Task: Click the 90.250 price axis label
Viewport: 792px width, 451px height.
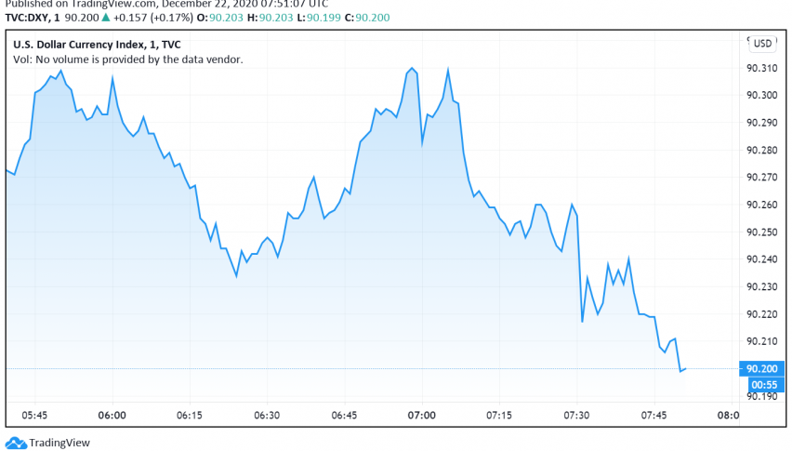Action: (761, 232)
